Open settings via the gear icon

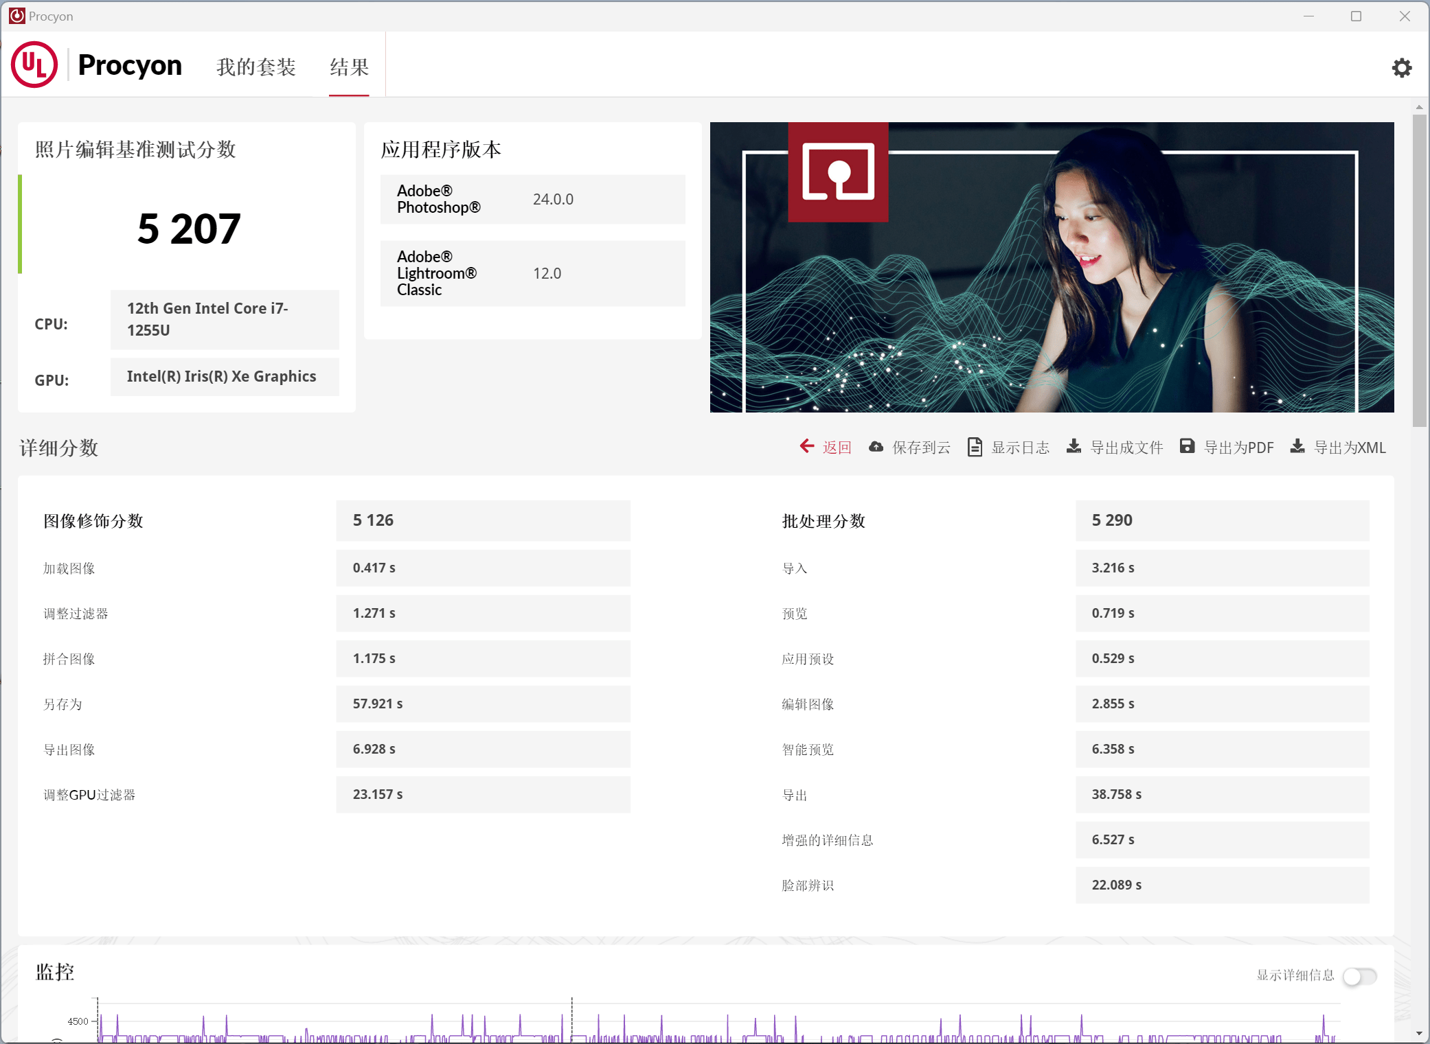[1401, 67]
